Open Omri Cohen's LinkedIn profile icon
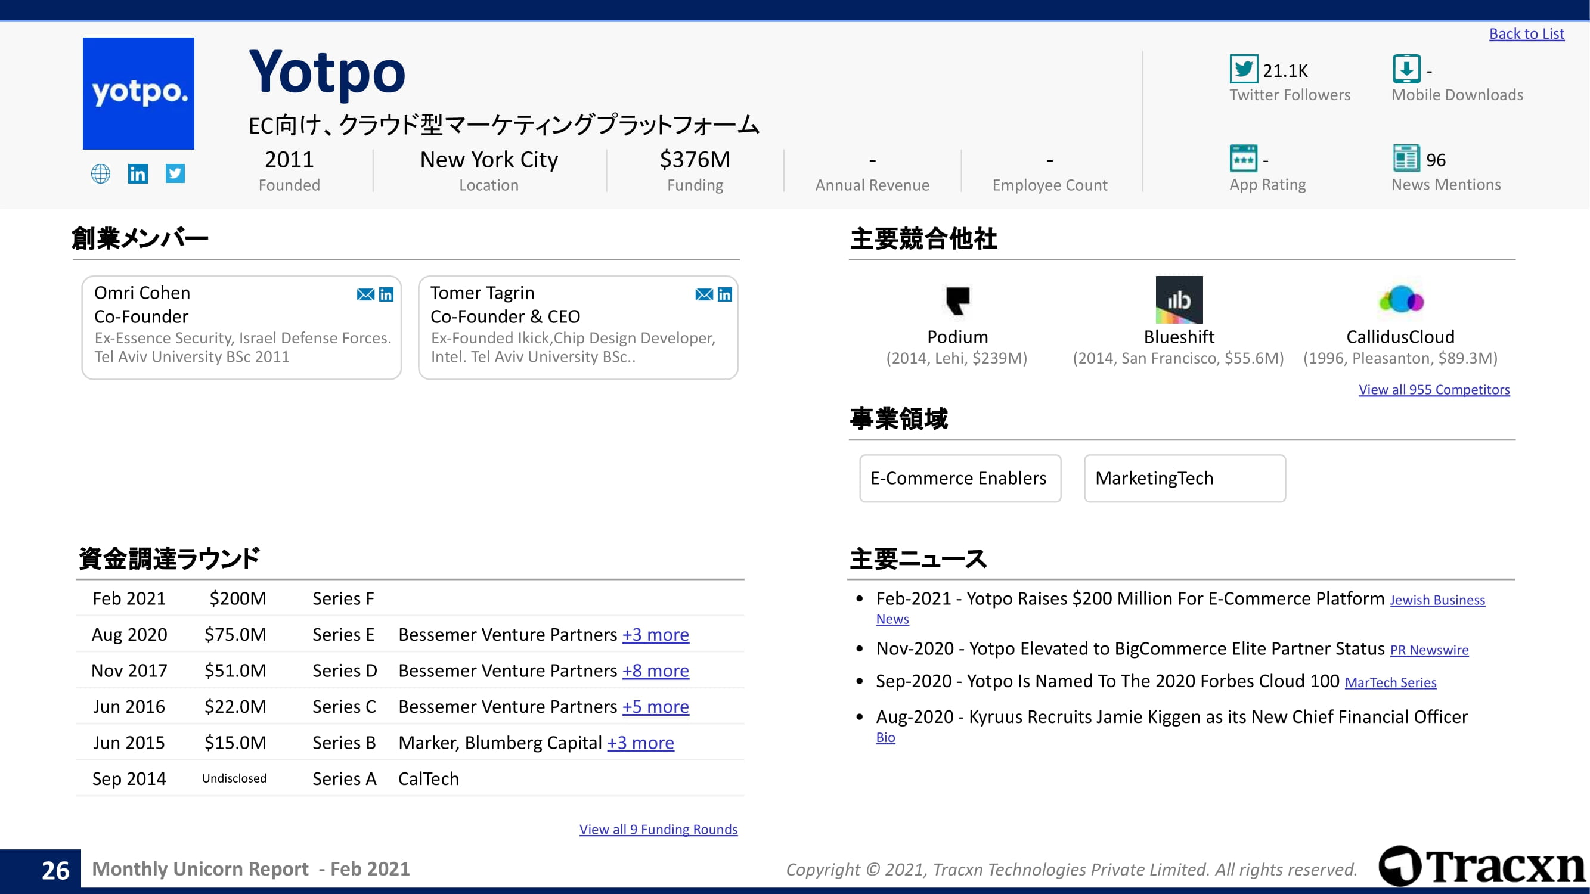 pyautogui.click(x=386, y=294)
